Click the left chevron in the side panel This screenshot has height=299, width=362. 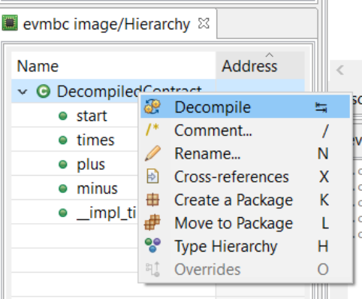340,70
